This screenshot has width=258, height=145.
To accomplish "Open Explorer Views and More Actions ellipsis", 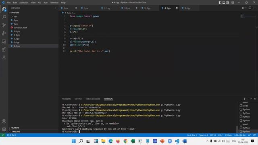I will point(54,8).
